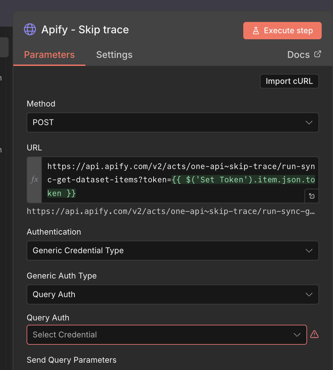This screenshot has height=370, width=333.
Task: Click the fx expression icon beside URL
Action: [x=34, y=180]
